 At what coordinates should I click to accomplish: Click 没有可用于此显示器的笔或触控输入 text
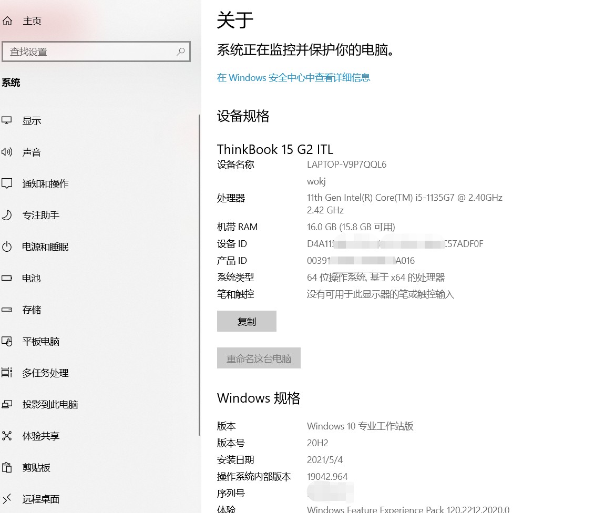pos(381,294)
